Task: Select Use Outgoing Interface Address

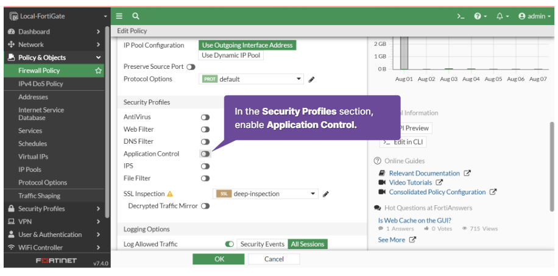Action: (x=247, y=45)
